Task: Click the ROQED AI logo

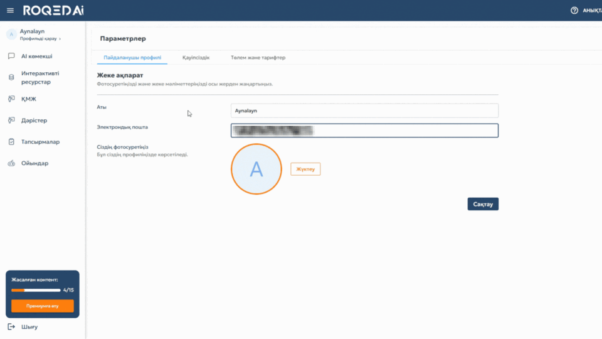Action: (x=53, y=11)
